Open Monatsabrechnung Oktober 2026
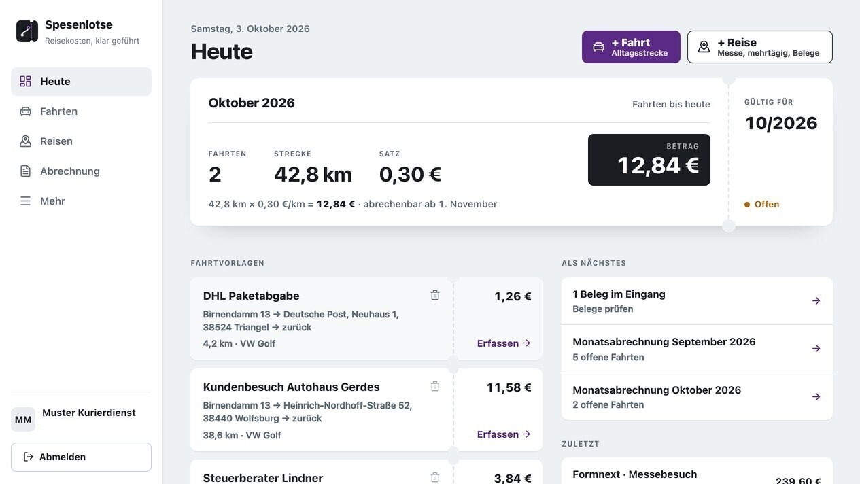Screen dimensions: 860x484 click(x=697, y=397)
